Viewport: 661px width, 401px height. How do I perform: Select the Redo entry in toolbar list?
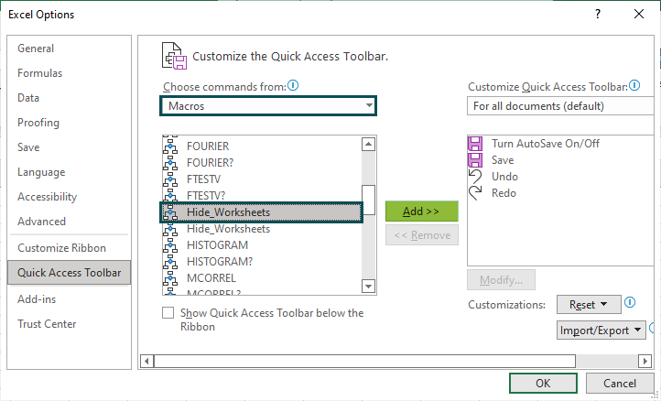point(560,192)
